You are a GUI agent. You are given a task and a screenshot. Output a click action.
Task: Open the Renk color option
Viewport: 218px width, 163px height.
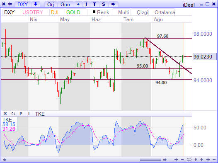coord(101,12)
